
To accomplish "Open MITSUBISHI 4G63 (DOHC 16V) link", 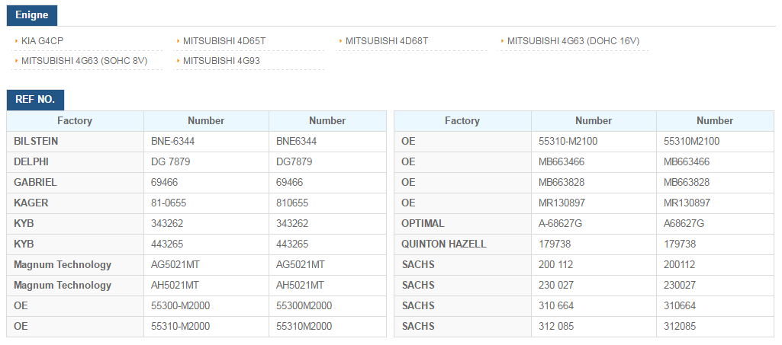I will click(573, 41).
